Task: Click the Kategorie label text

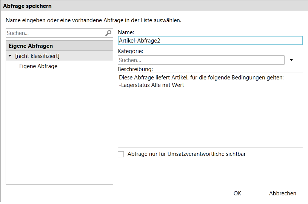Action: pos(131,51)
